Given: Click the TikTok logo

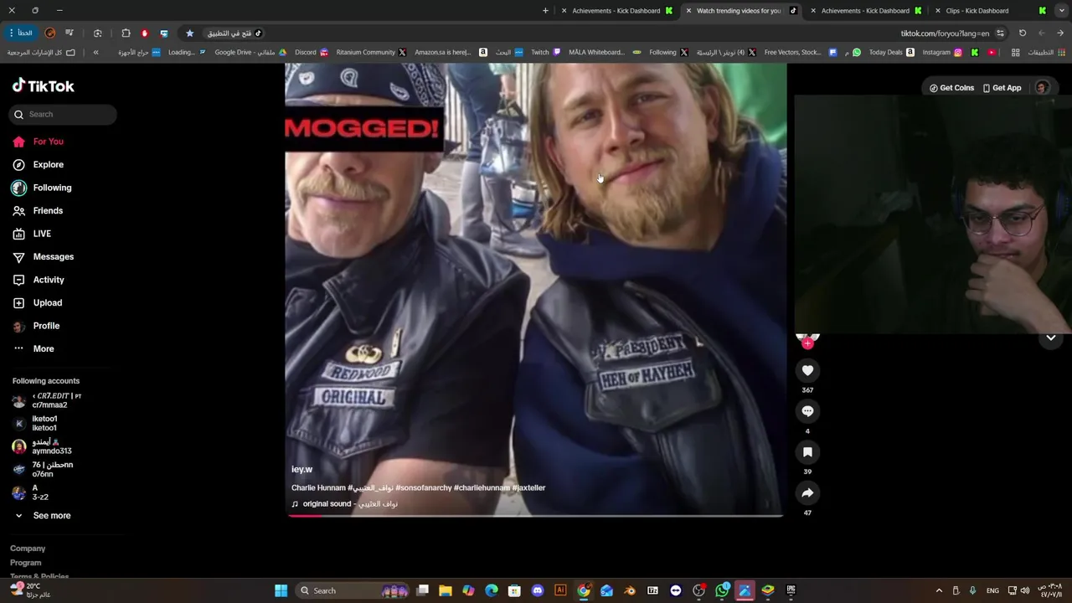Looking at the screenshot, I should point(43,86).
